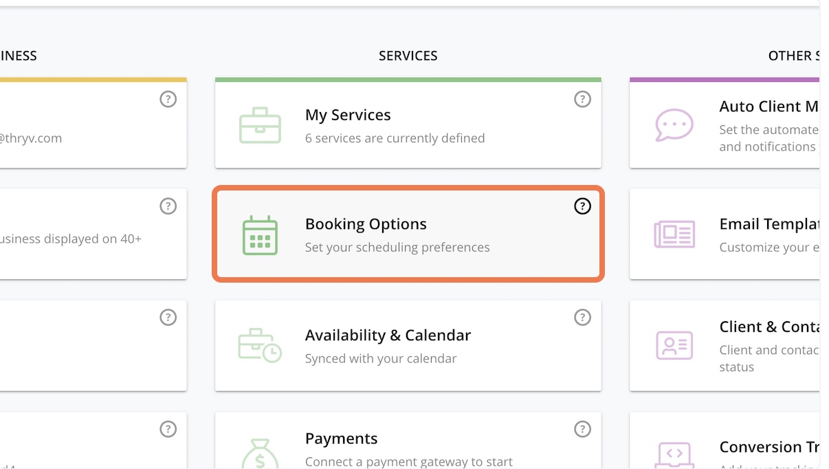Click the briefcase-clock icon for Availability & Calendar
Screen dimensions: 829x469
point(260,345)
